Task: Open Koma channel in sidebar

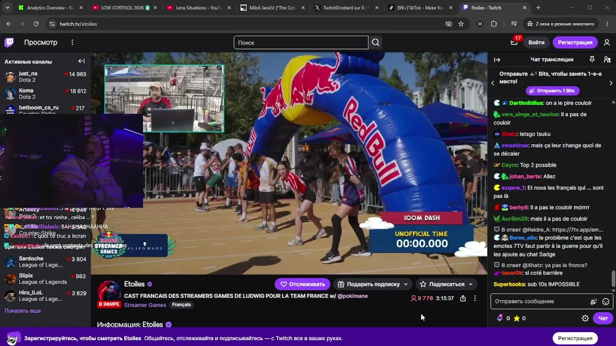Action: tap(45, 94)
